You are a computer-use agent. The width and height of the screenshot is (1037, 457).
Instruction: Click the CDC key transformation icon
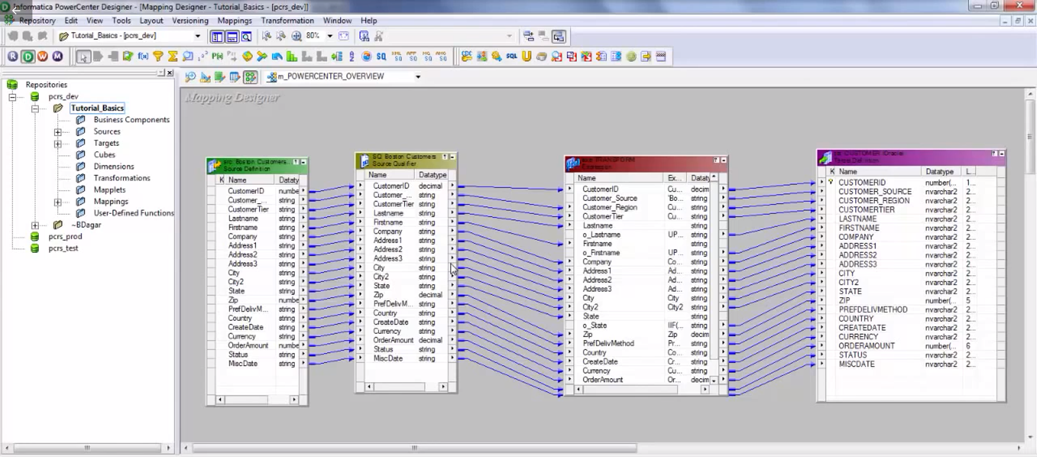pyautogui.click(x=467, y=56)
